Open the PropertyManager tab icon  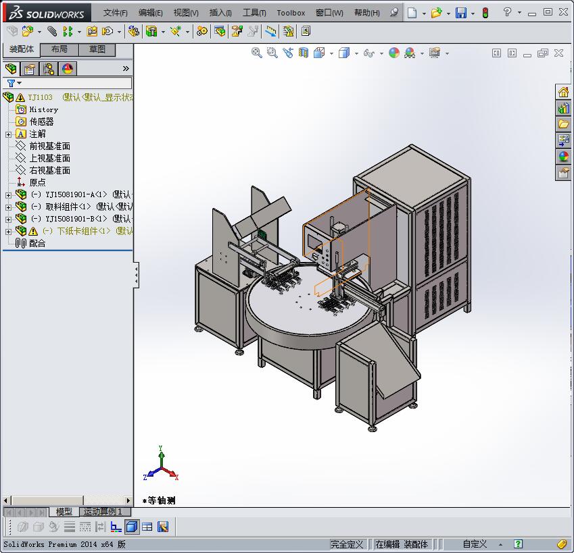30,68
